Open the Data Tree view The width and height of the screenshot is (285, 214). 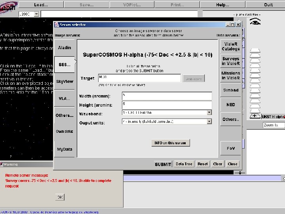click(x=184, y=164)
